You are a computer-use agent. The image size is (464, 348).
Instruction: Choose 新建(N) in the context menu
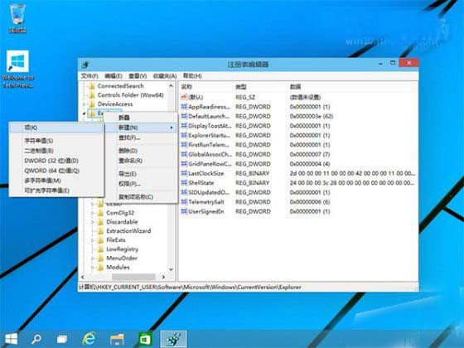(141, 128)
